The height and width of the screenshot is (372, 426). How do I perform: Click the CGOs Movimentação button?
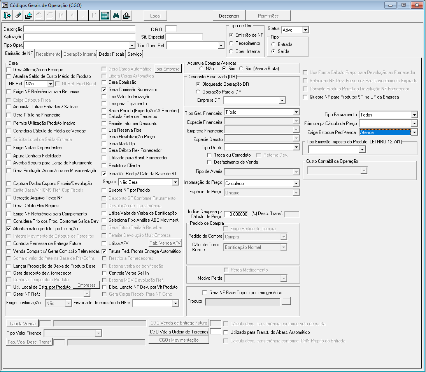coord(179,340)
